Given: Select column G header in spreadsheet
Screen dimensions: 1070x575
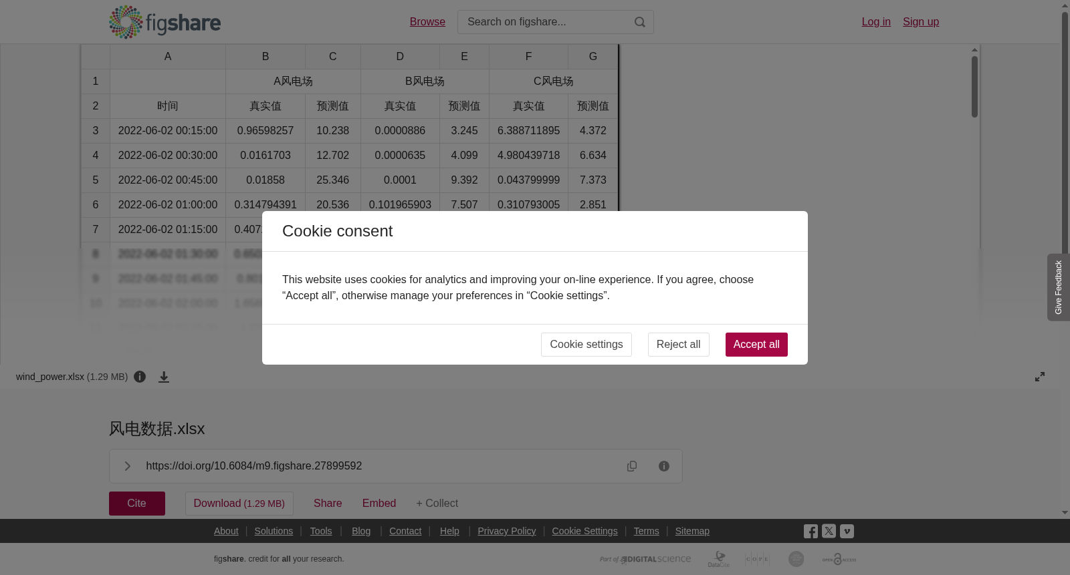Looking at the screenshot, I should (593, 57).
